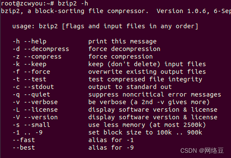This screenshot has height=158, width=231.
Task: Click the 'bzip2 -h' typed command
Action: pos(73,3)
